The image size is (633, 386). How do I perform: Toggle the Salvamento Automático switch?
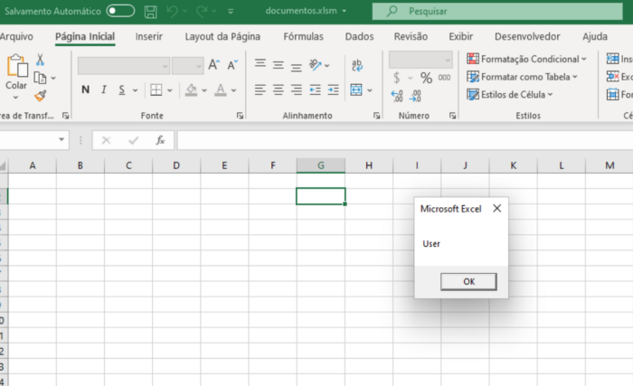coord(120,11)
